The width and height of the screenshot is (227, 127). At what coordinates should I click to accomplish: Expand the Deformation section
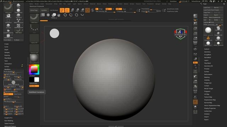208,74
